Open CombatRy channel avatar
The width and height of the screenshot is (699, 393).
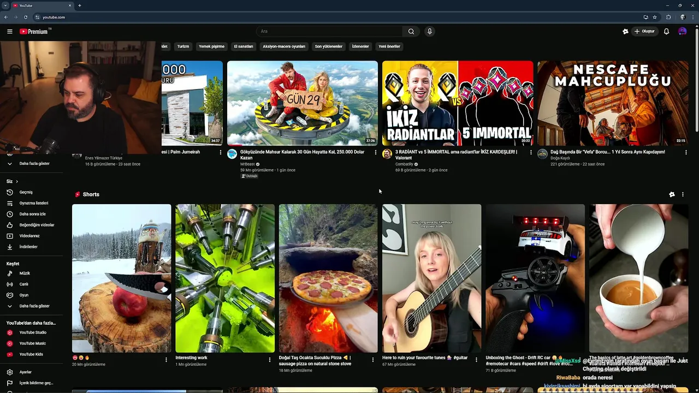tap(387, 154)
